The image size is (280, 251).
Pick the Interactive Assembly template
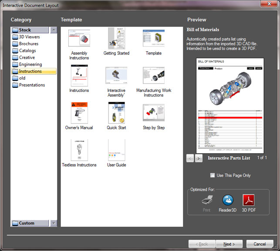(x=116, y=76)
